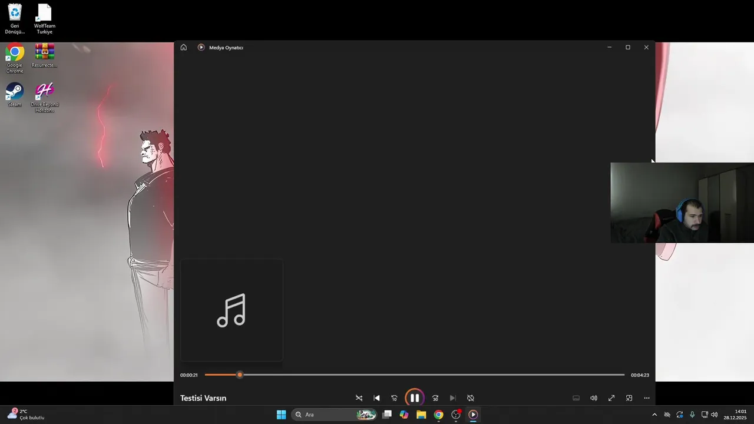Click the webcam overlay thumbnail
This screenshot has height=424, width=754.
click(682, 203)
